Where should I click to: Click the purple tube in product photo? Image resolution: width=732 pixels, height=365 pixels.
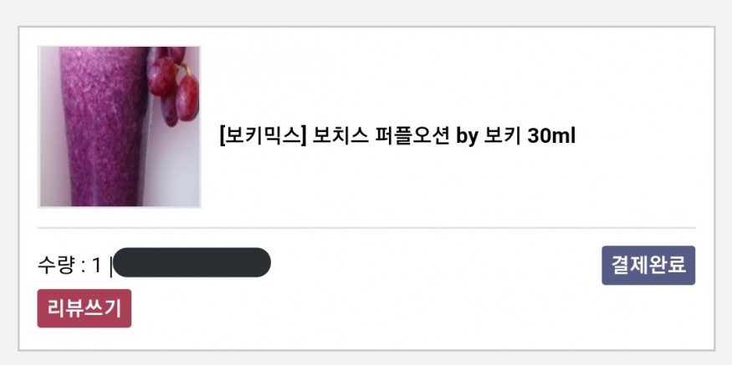103,126
